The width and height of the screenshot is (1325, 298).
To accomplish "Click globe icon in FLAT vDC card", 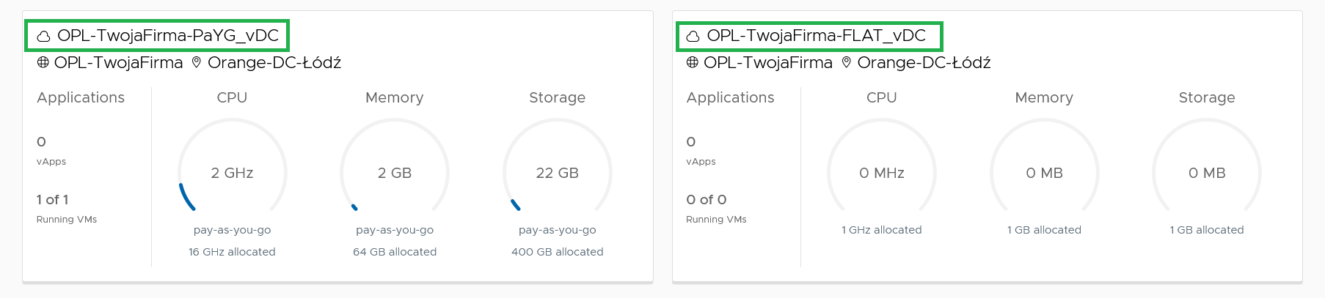I will (693, 63).
